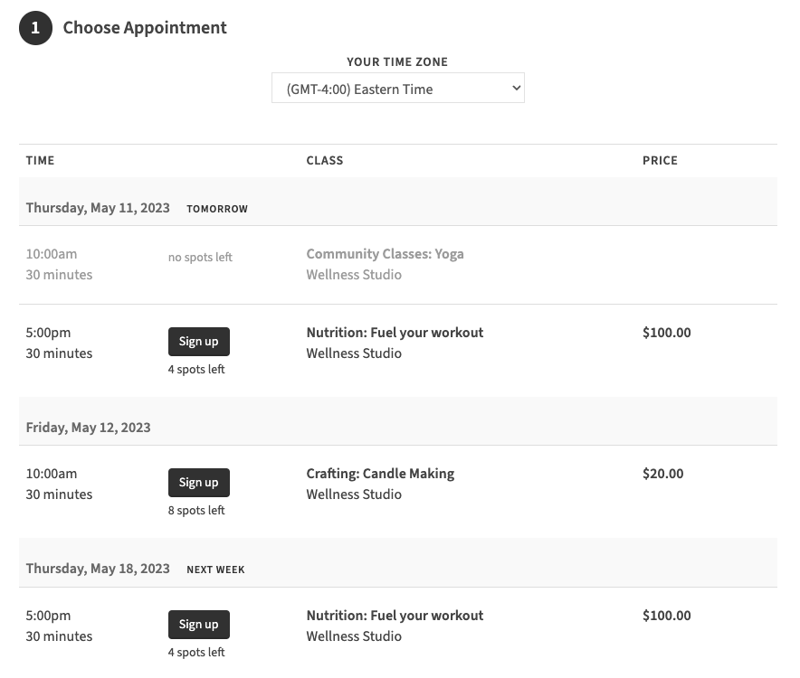The height and width of the screenshot is (678, 800).
Task: Click the 'no spots left' text
Action: (200, 258)
